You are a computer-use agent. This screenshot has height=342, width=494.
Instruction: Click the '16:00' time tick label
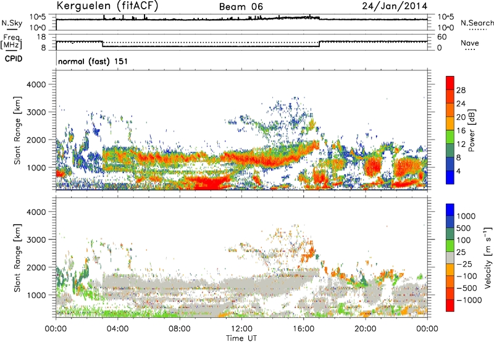coord(303,329)
